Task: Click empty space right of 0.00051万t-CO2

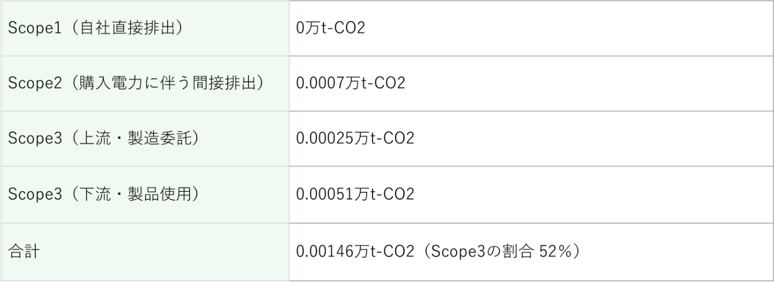Action: 582,194
